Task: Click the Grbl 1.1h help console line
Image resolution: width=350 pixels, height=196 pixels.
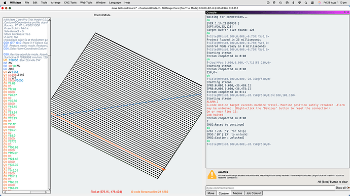Action: click(226, 131)
